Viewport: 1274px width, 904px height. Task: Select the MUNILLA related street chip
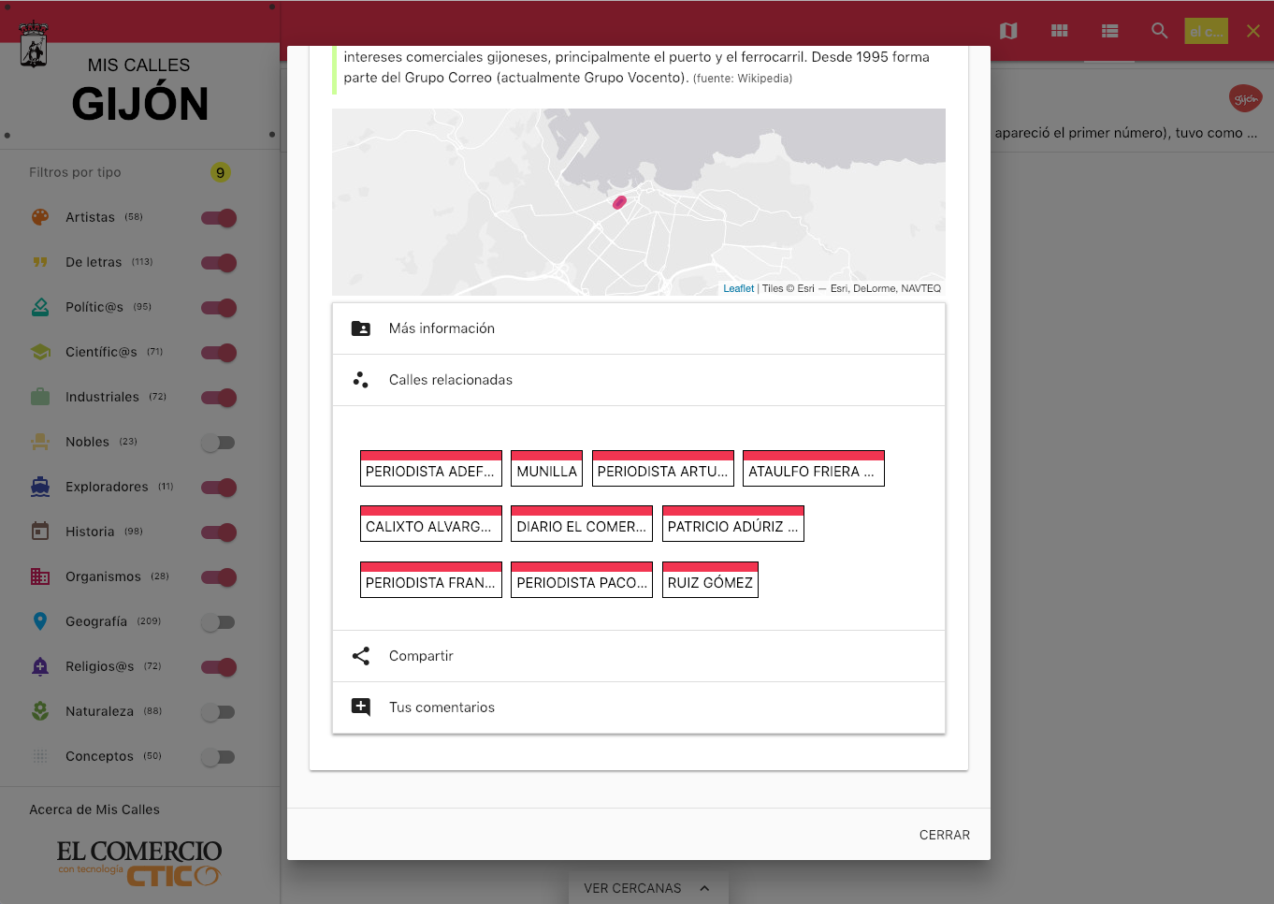click(x=546, y=470)
